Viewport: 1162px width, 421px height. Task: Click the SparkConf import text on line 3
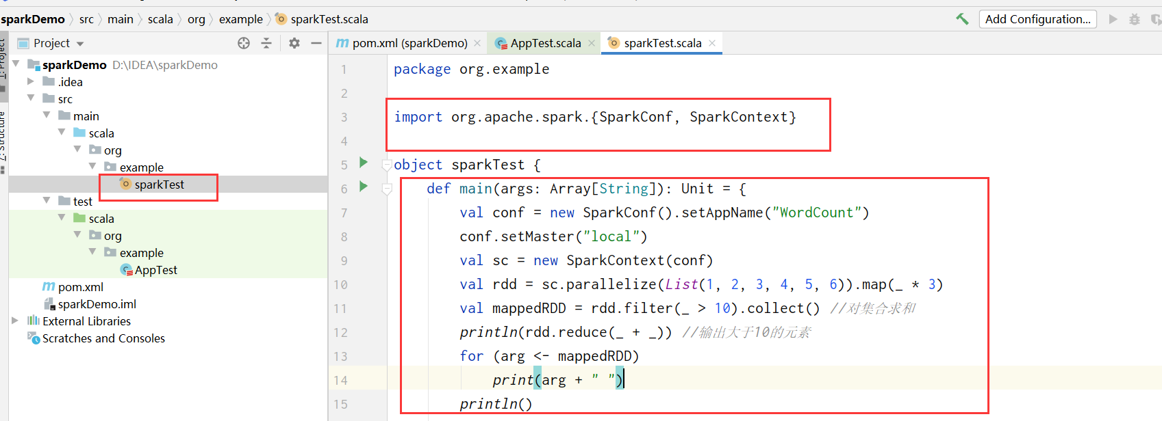point(635,117)
